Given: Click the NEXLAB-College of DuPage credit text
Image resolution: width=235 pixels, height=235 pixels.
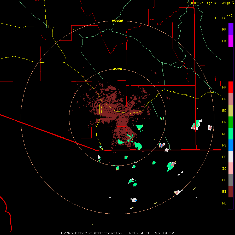Looking at the screenshot, I should click(x=210, y=3).
